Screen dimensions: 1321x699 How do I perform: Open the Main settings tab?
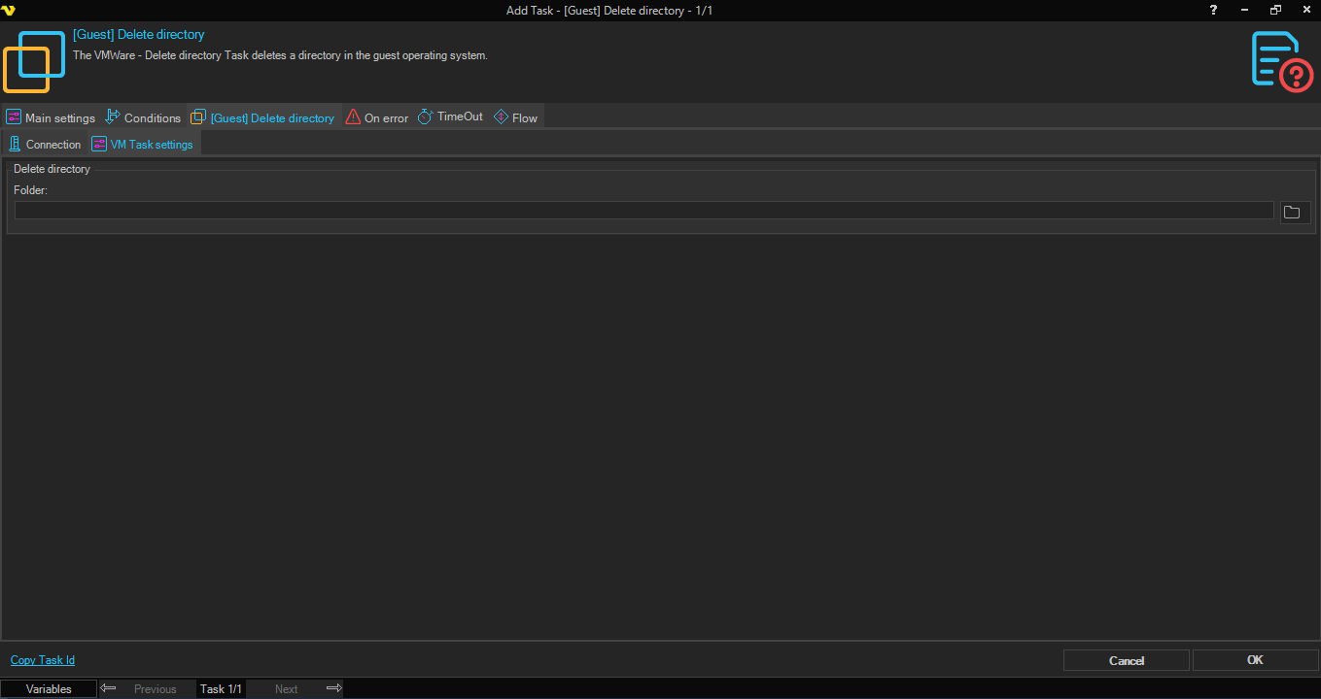51,117
